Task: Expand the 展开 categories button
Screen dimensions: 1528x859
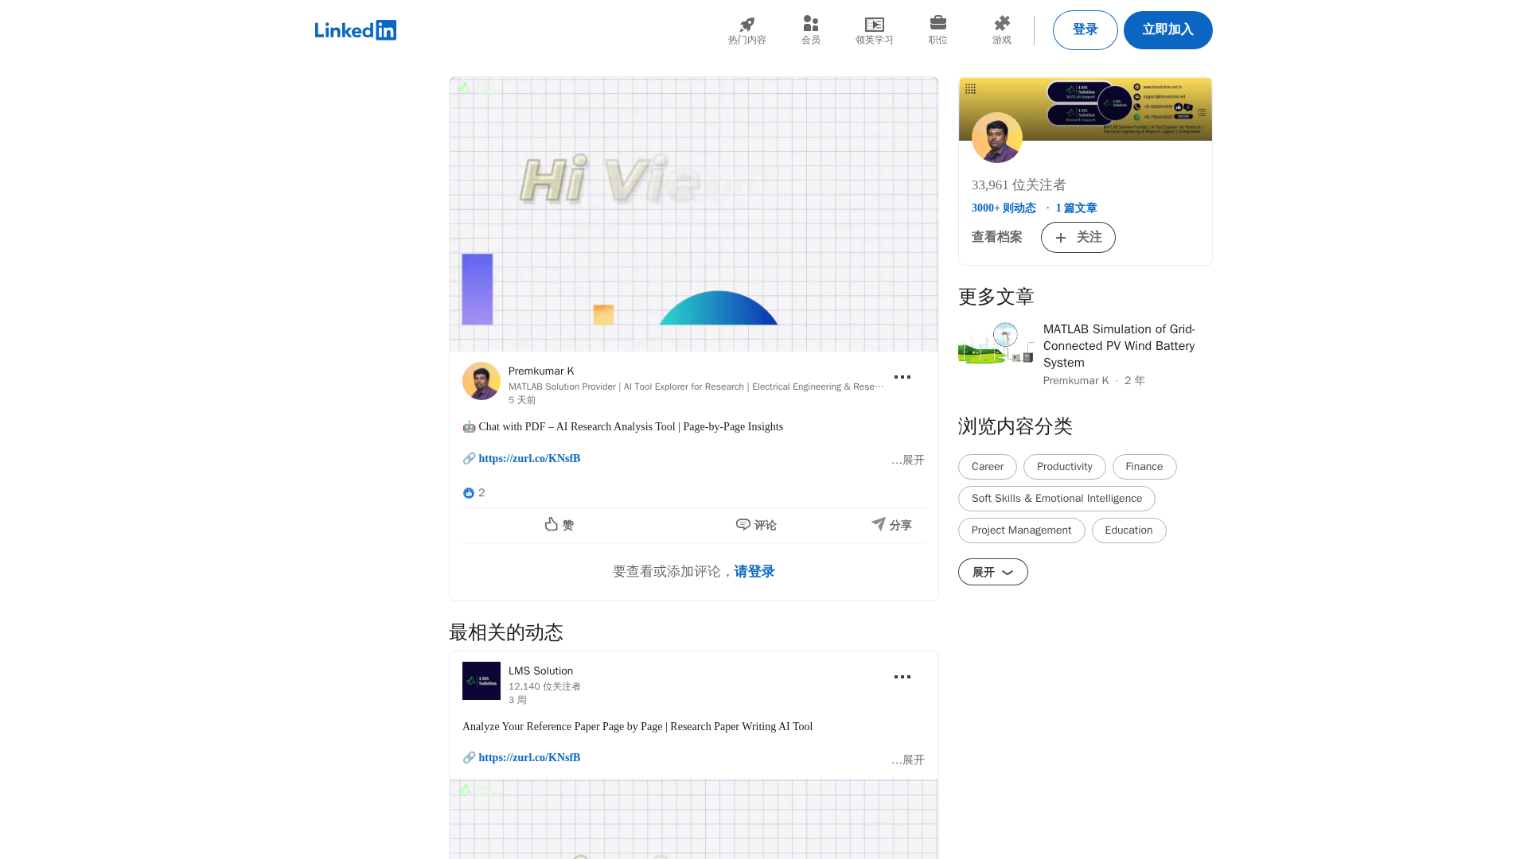Action: coord(992,572)
